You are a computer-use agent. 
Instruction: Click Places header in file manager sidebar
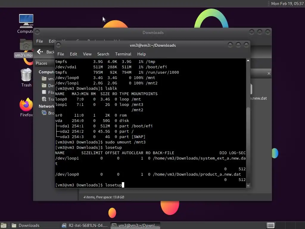point(41,63)
